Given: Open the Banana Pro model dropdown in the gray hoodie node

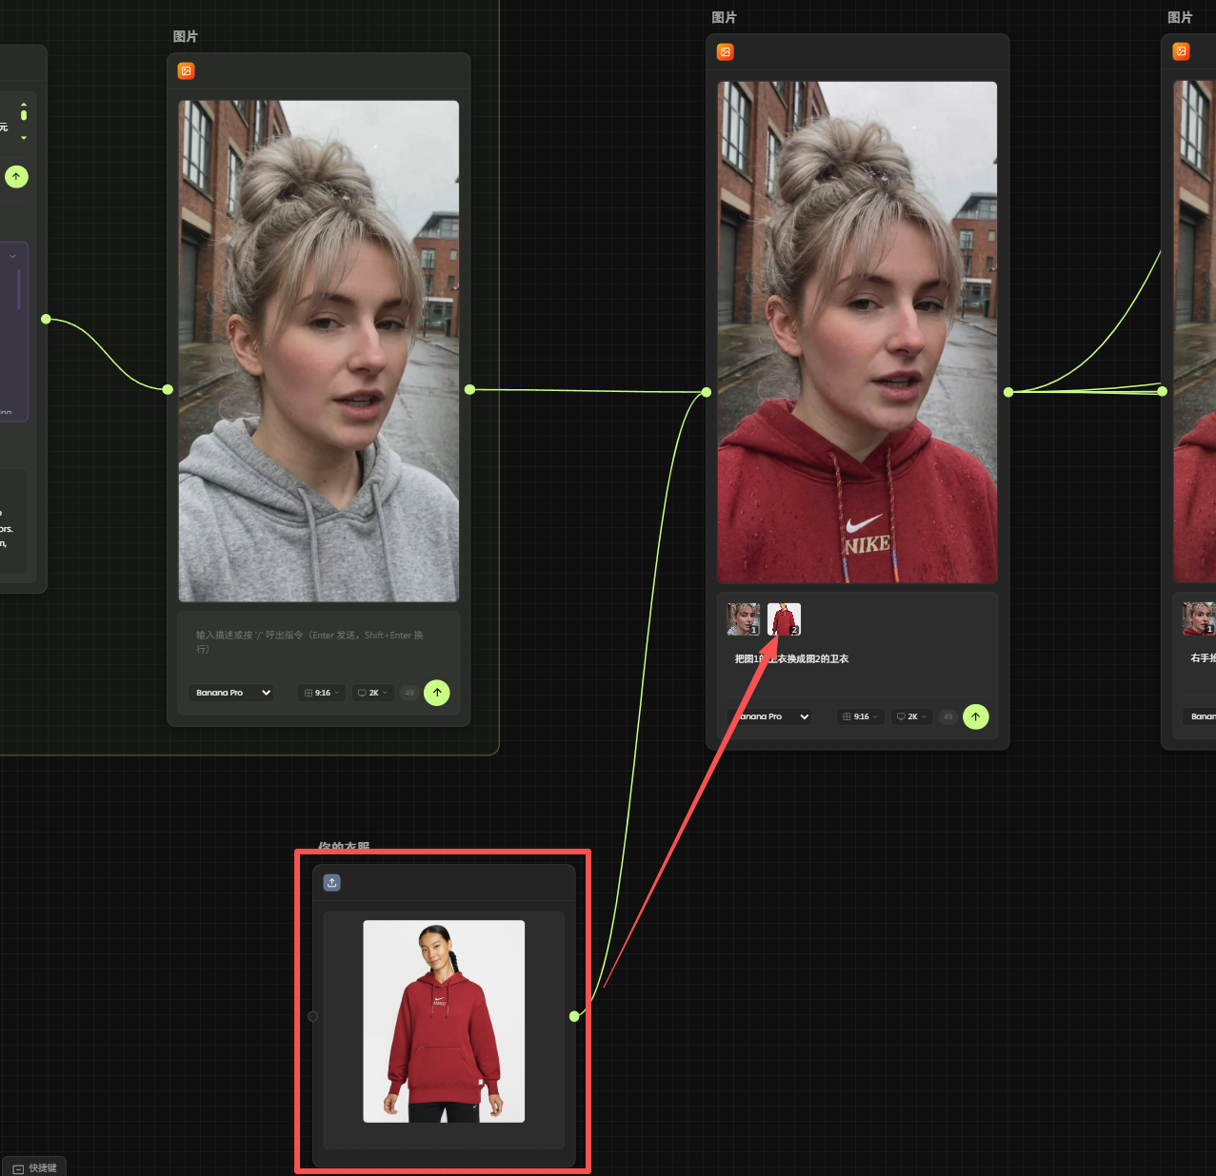Looking at the screenshot, I should pyautogui.click(x=232, y=693).
